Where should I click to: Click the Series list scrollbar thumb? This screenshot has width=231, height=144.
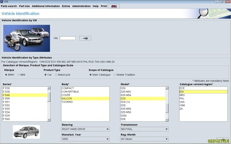point(49,97)
